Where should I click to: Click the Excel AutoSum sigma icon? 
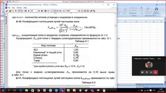point(141,8)
